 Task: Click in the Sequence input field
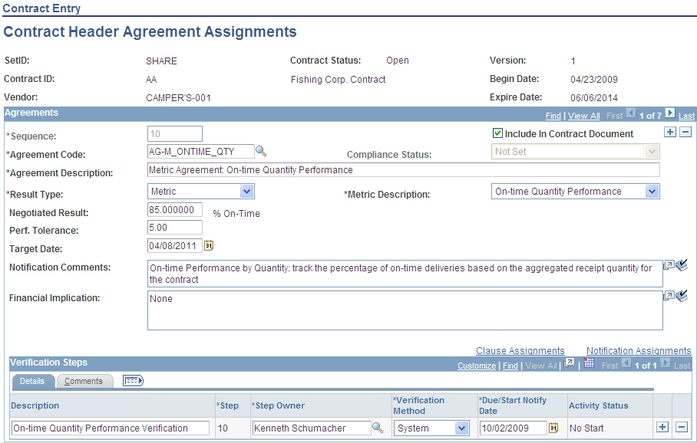tap(174, 133)
